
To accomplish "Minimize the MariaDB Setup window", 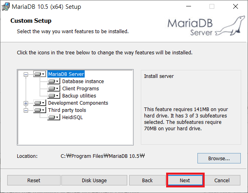I will pyautogui.click(x=189, y=6).
